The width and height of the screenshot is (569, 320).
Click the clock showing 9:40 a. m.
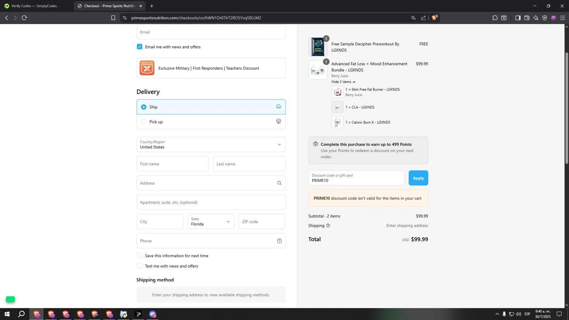[543, 314]
